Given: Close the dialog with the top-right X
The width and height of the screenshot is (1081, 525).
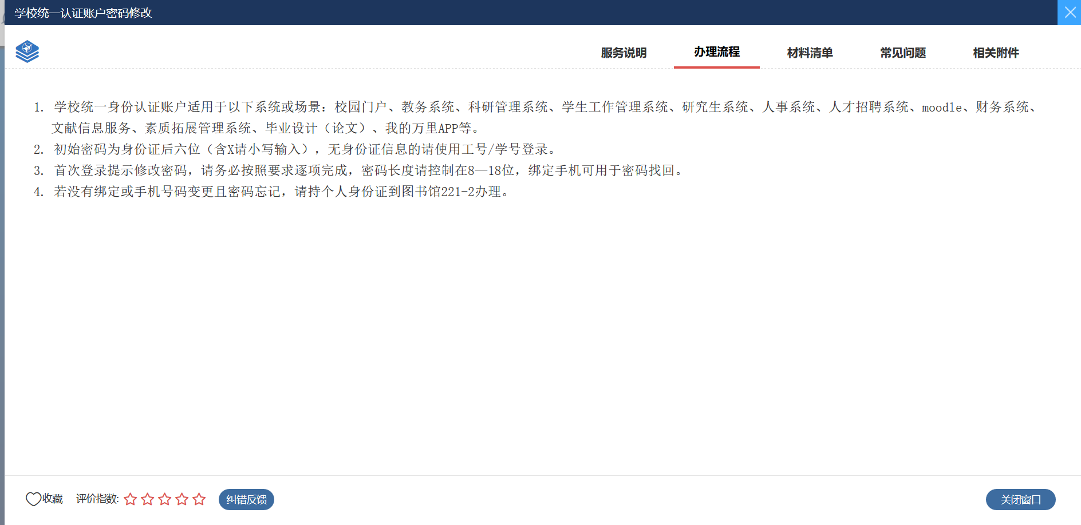Looking at the screenshot, I should [x=1070, y=13].
